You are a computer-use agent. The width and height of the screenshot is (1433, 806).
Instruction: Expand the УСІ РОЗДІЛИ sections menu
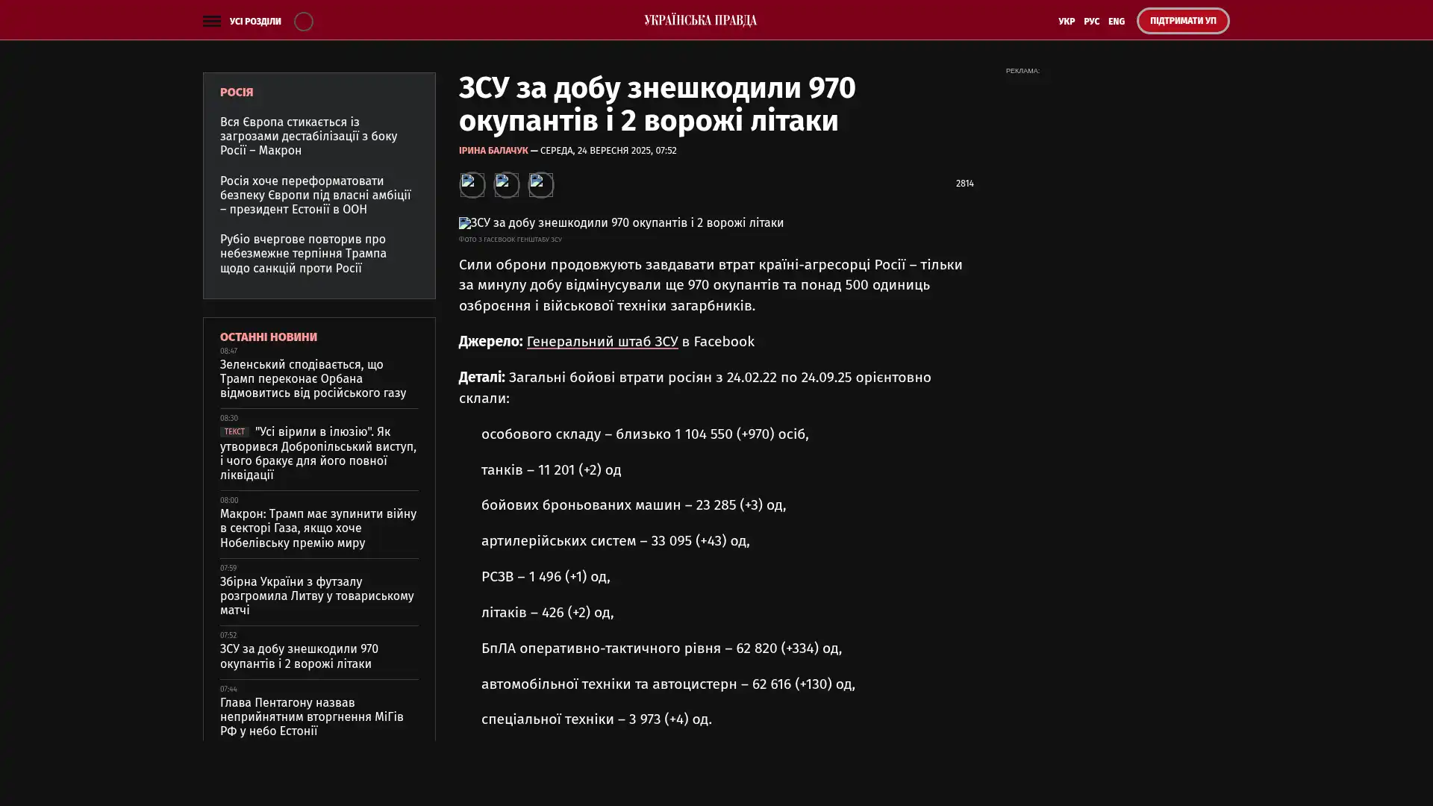click(x=255, y=21)
